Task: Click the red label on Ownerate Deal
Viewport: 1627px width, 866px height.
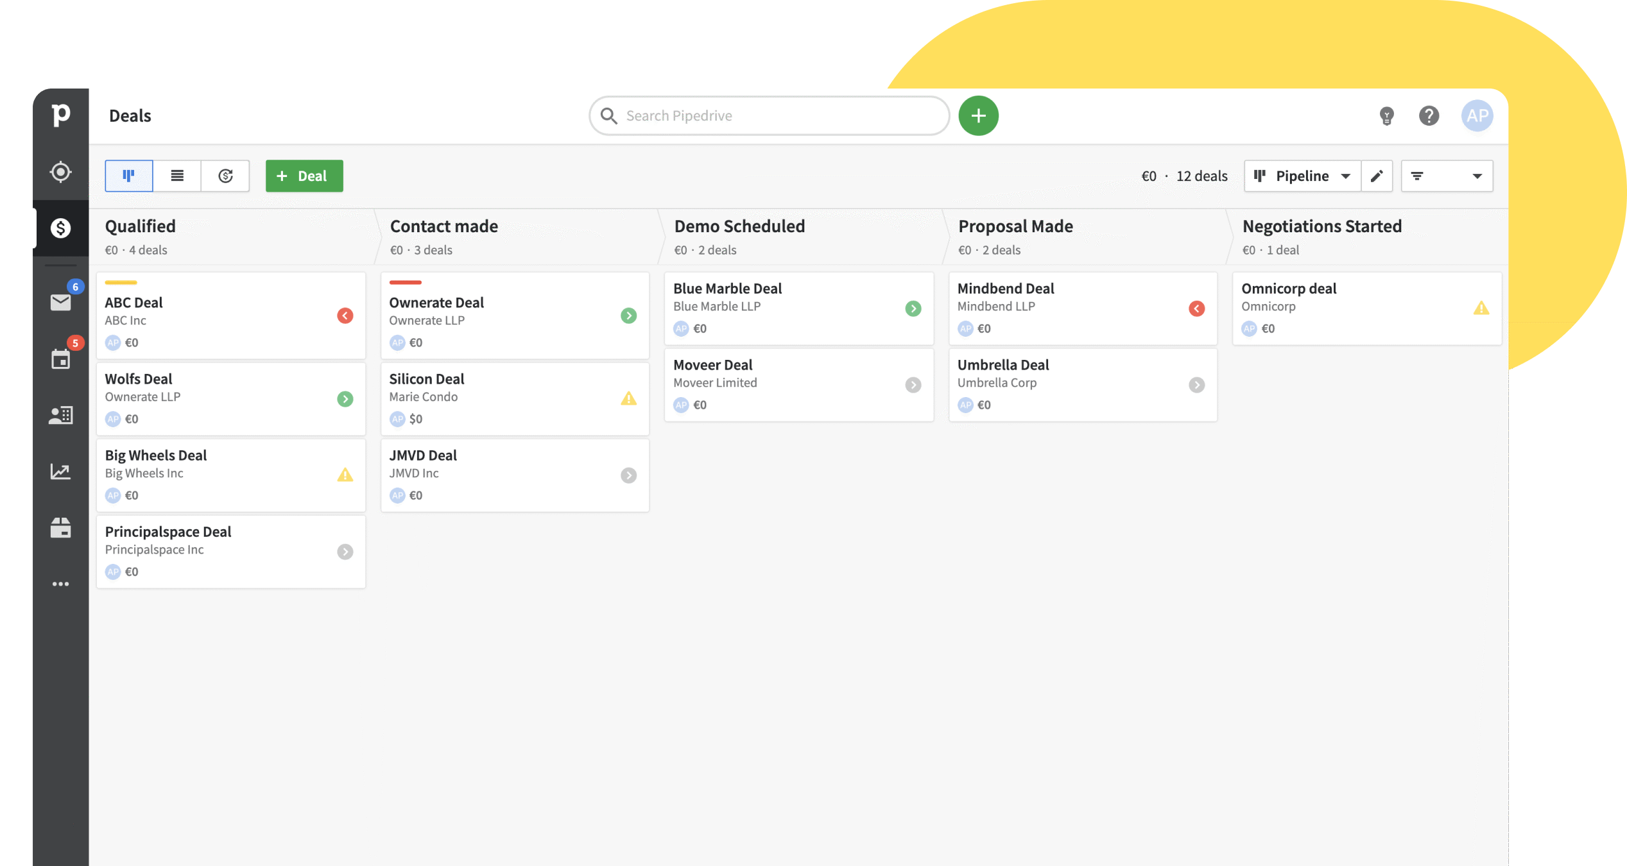Action: click(405, 282)
